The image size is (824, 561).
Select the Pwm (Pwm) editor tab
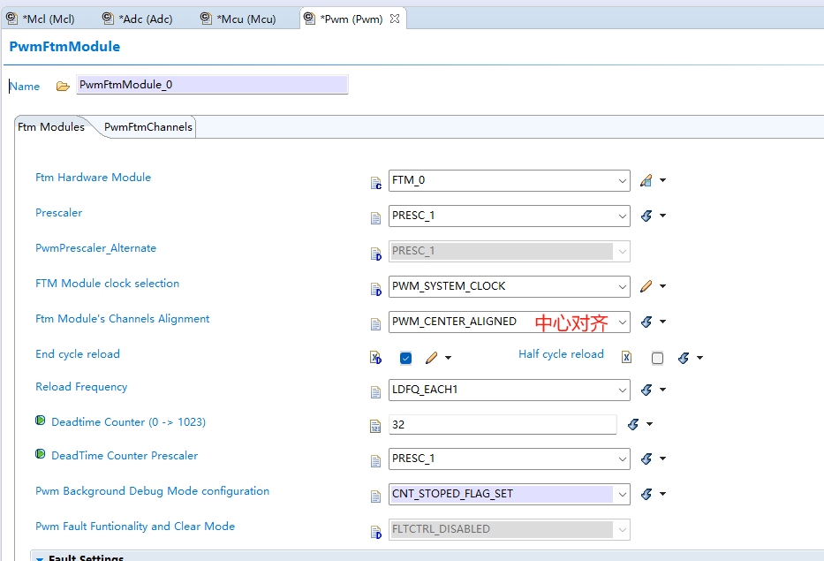pos(351,19)
